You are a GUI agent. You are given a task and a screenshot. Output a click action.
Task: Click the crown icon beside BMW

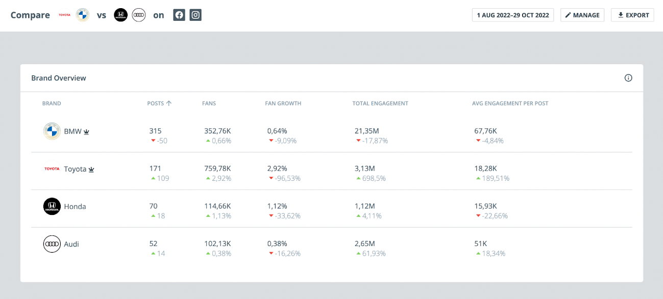tap(87, 132)
